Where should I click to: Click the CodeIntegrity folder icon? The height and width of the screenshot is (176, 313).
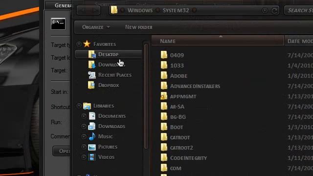tap(164, 157)
